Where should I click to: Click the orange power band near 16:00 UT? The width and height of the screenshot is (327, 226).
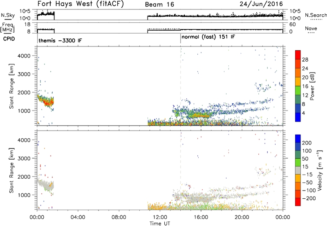200,115
